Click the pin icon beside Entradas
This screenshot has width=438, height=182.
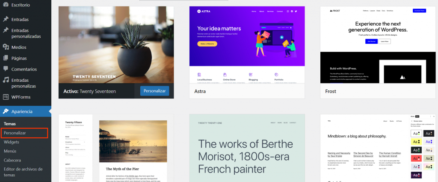(6, 20)
